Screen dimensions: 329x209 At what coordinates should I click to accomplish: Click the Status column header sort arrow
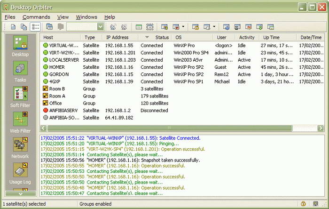pos(147,37)
